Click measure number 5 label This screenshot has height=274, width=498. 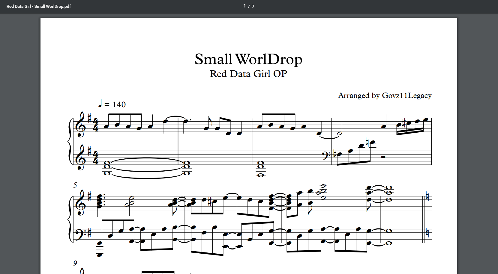75,185
